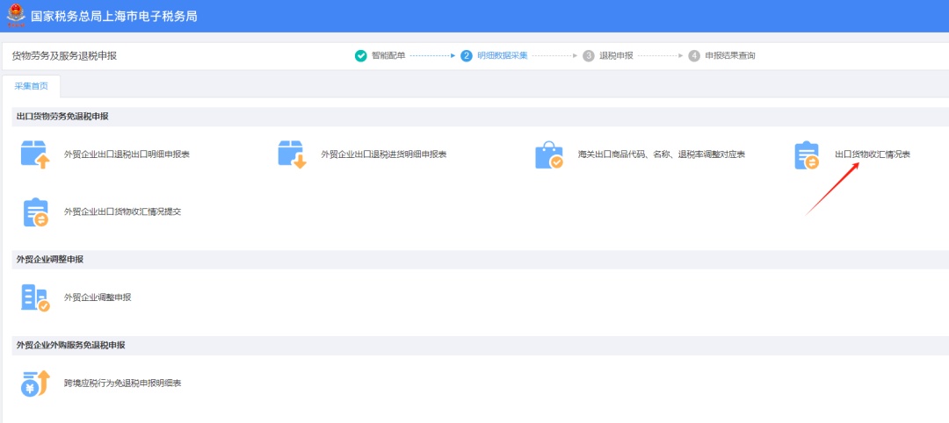Click 外贸企业调整申报 section header
This screenshot has height=423, width=949.
49,259
